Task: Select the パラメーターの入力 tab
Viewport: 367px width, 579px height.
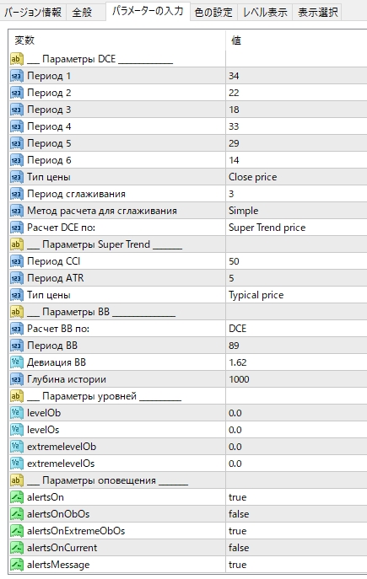Action: (x=148, y=11)
